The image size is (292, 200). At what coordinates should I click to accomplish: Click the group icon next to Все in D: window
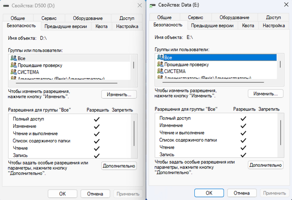click(14, 58)
